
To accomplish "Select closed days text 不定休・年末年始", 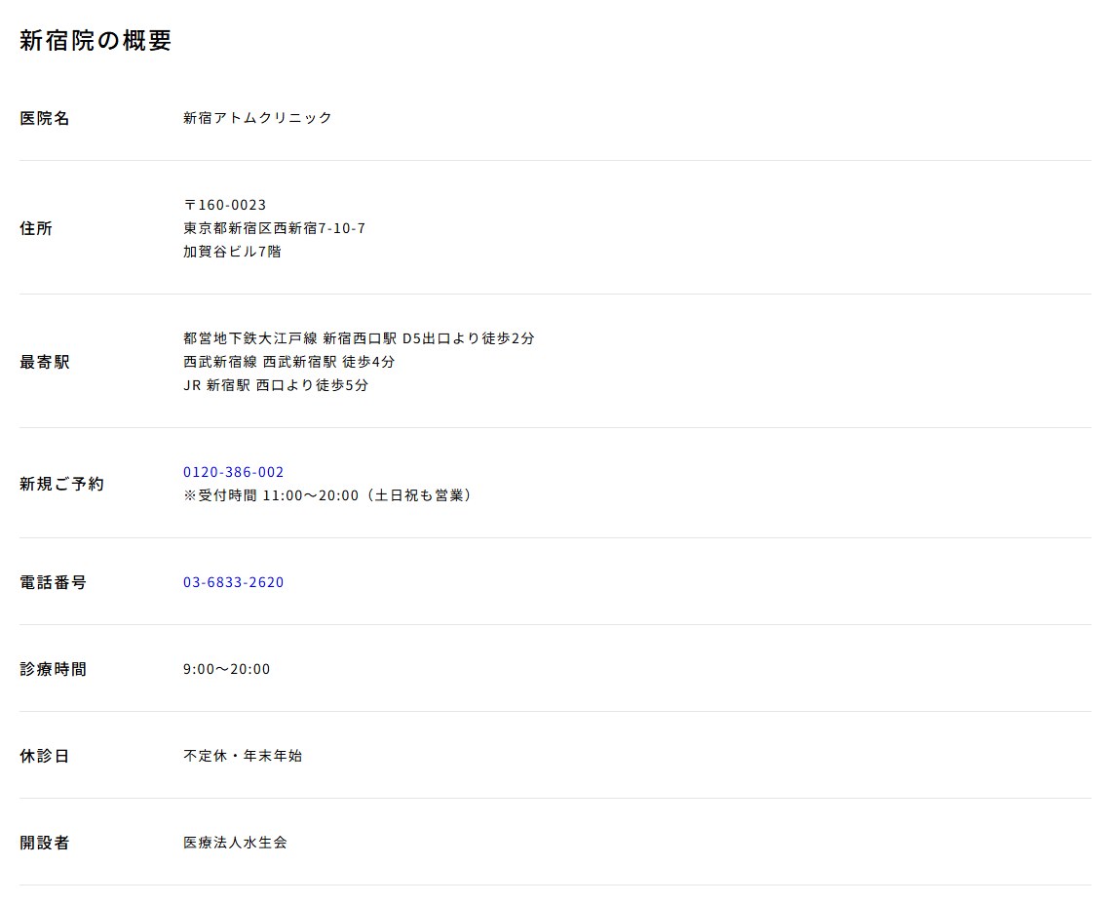I will [243, 756].
